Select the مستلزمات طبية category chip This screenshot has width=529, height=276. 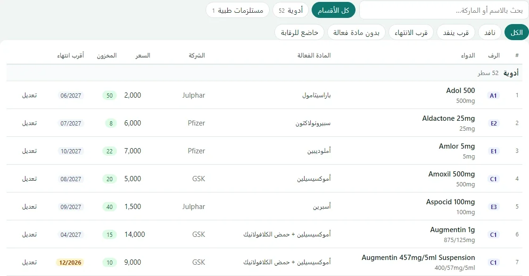[238, 10]
